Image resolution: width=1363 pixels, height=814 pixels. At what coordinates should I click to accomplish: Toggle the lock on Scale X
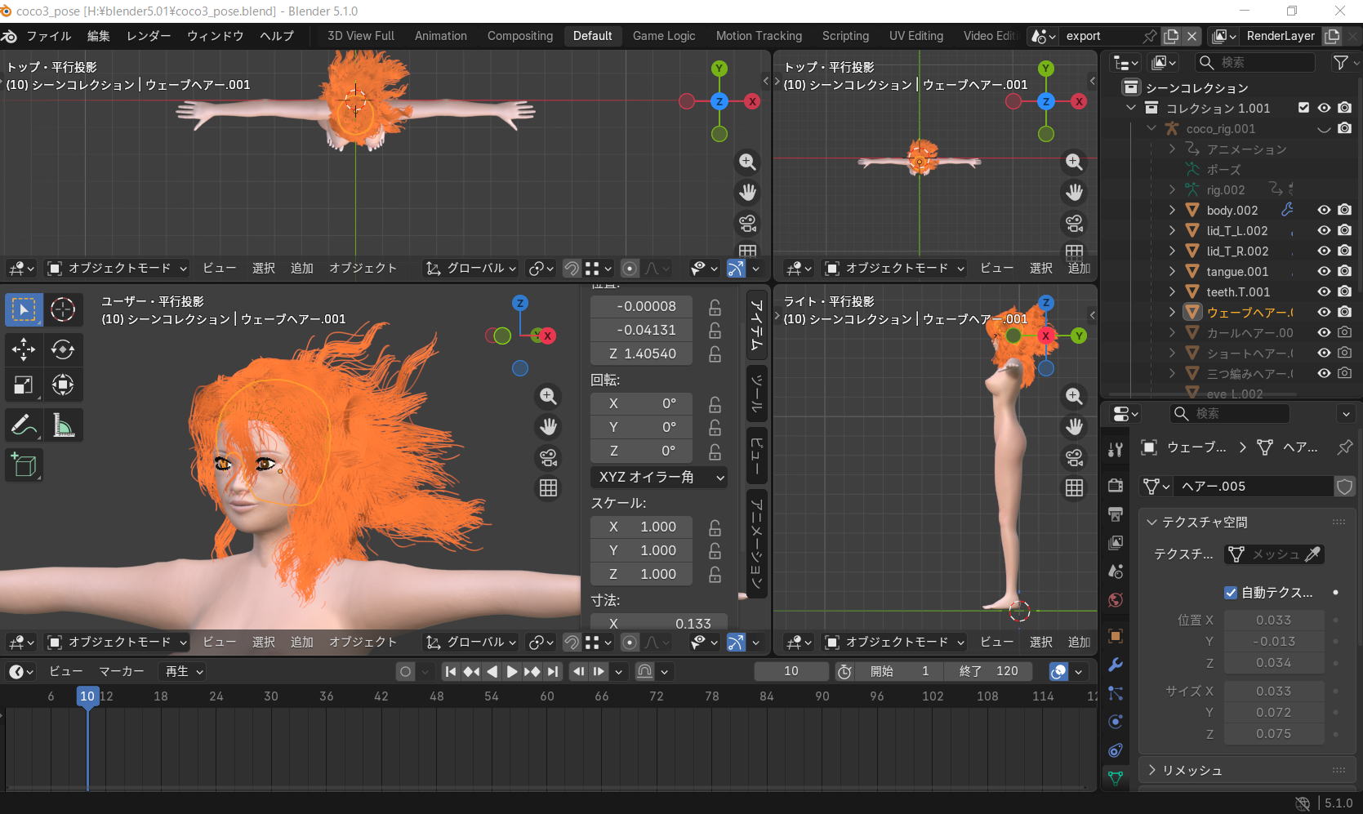pos(715,527)
